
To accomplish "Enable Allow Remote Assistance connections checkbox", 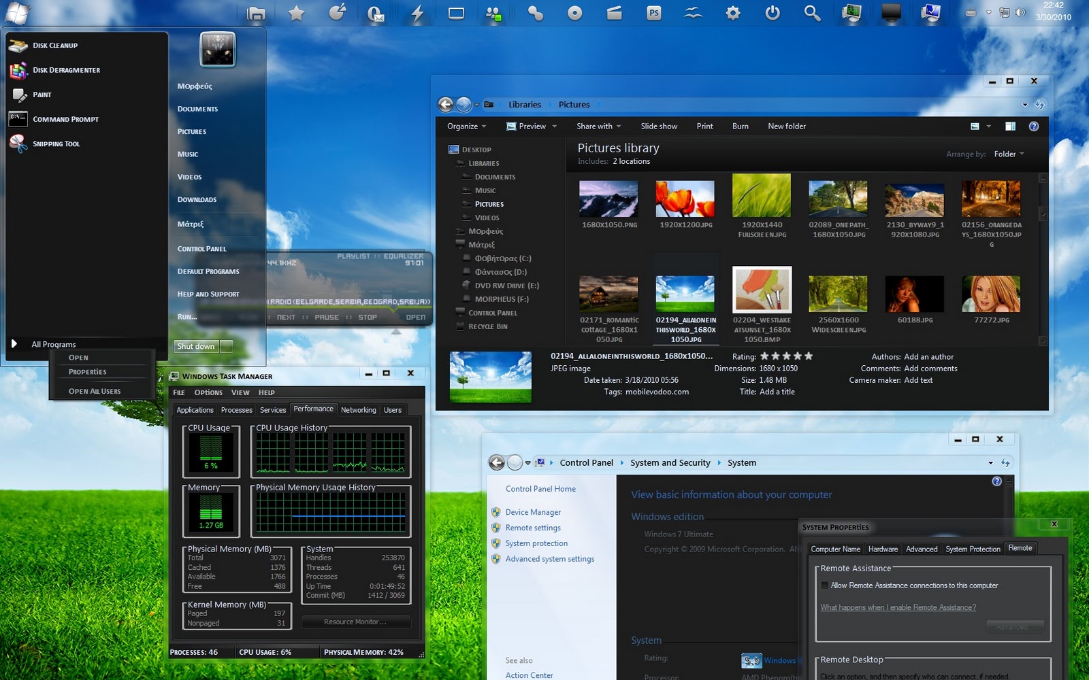I will pyautogui.click(x=825, y=585).
